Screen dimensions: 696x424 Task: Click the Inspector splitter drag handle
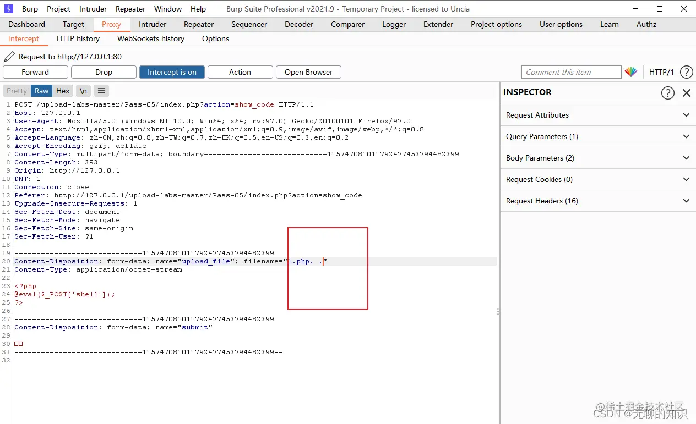pyautogui.click(x=498, y=311)
